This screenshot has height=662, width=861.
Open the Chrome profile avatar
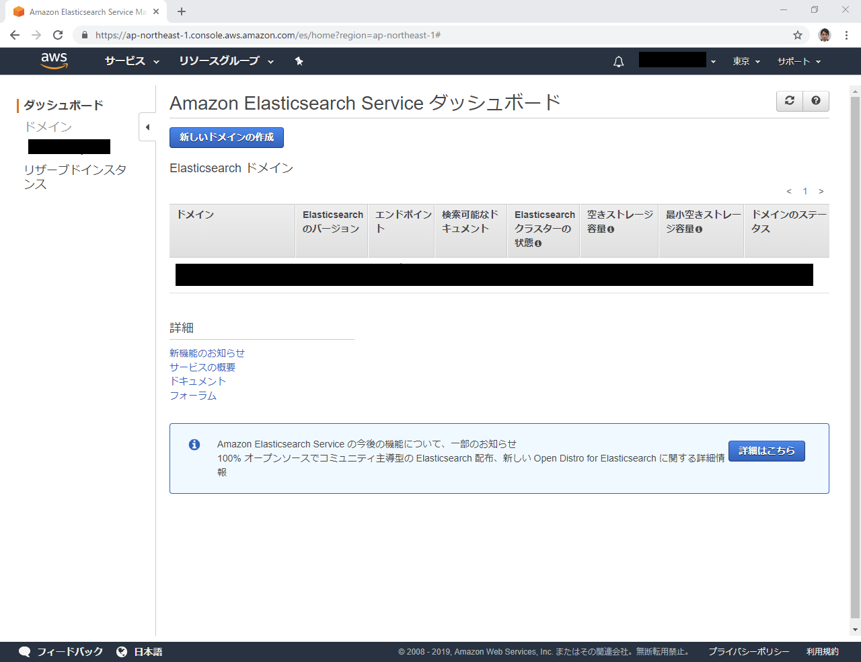(x=825, y=35)
